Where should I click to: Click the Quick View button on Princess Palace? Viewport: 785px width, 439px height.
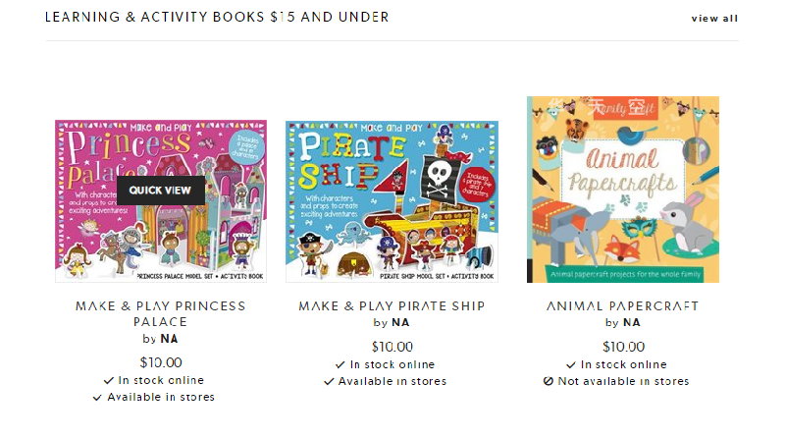click(x=161, y=191)
